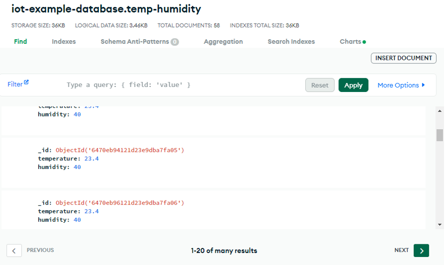Switch to the Indexes tab
The image size is (445, 265).
pyautogui.click(x=64, y=42)
